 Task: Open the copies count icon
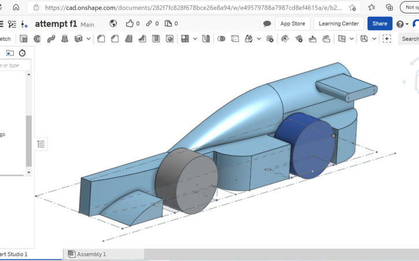pyautogui.click(x=168, y=24)
